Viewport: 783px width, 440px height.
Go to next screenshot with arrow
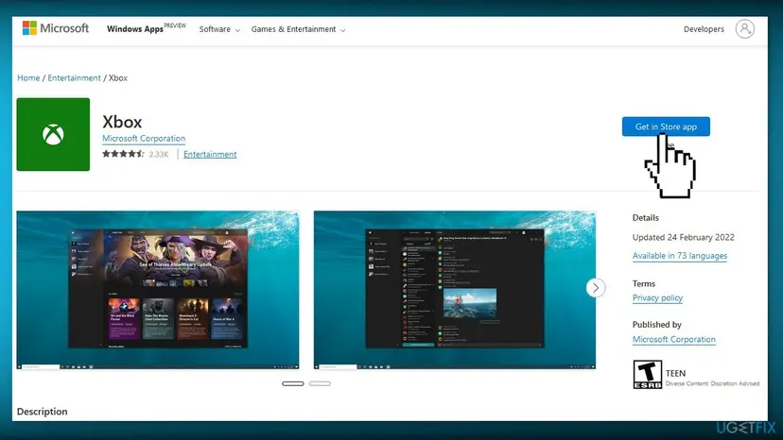pyautogui.click(x=595, y=288)
